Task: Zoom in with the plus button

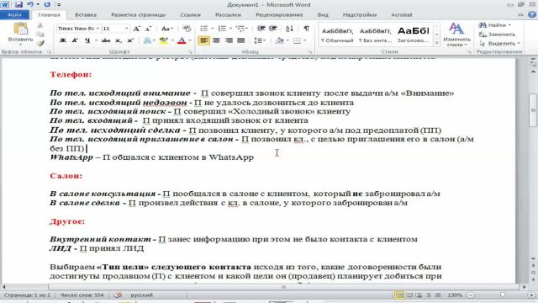Action: 532,295
